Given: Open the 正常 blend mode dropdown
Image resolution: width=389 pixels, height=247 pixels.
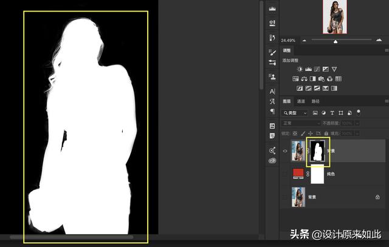Looking at the screenshot, I should click(301, 123).
